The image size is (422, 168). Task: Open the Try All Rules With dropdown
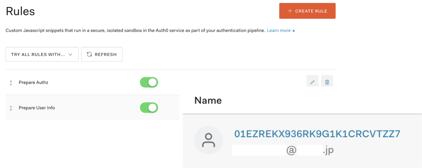tap(42, 54)
